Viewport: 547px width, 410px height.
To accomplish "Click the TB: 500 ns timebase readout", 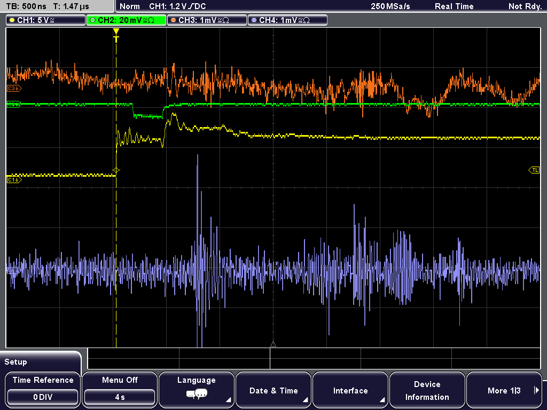I will (26, 6).
